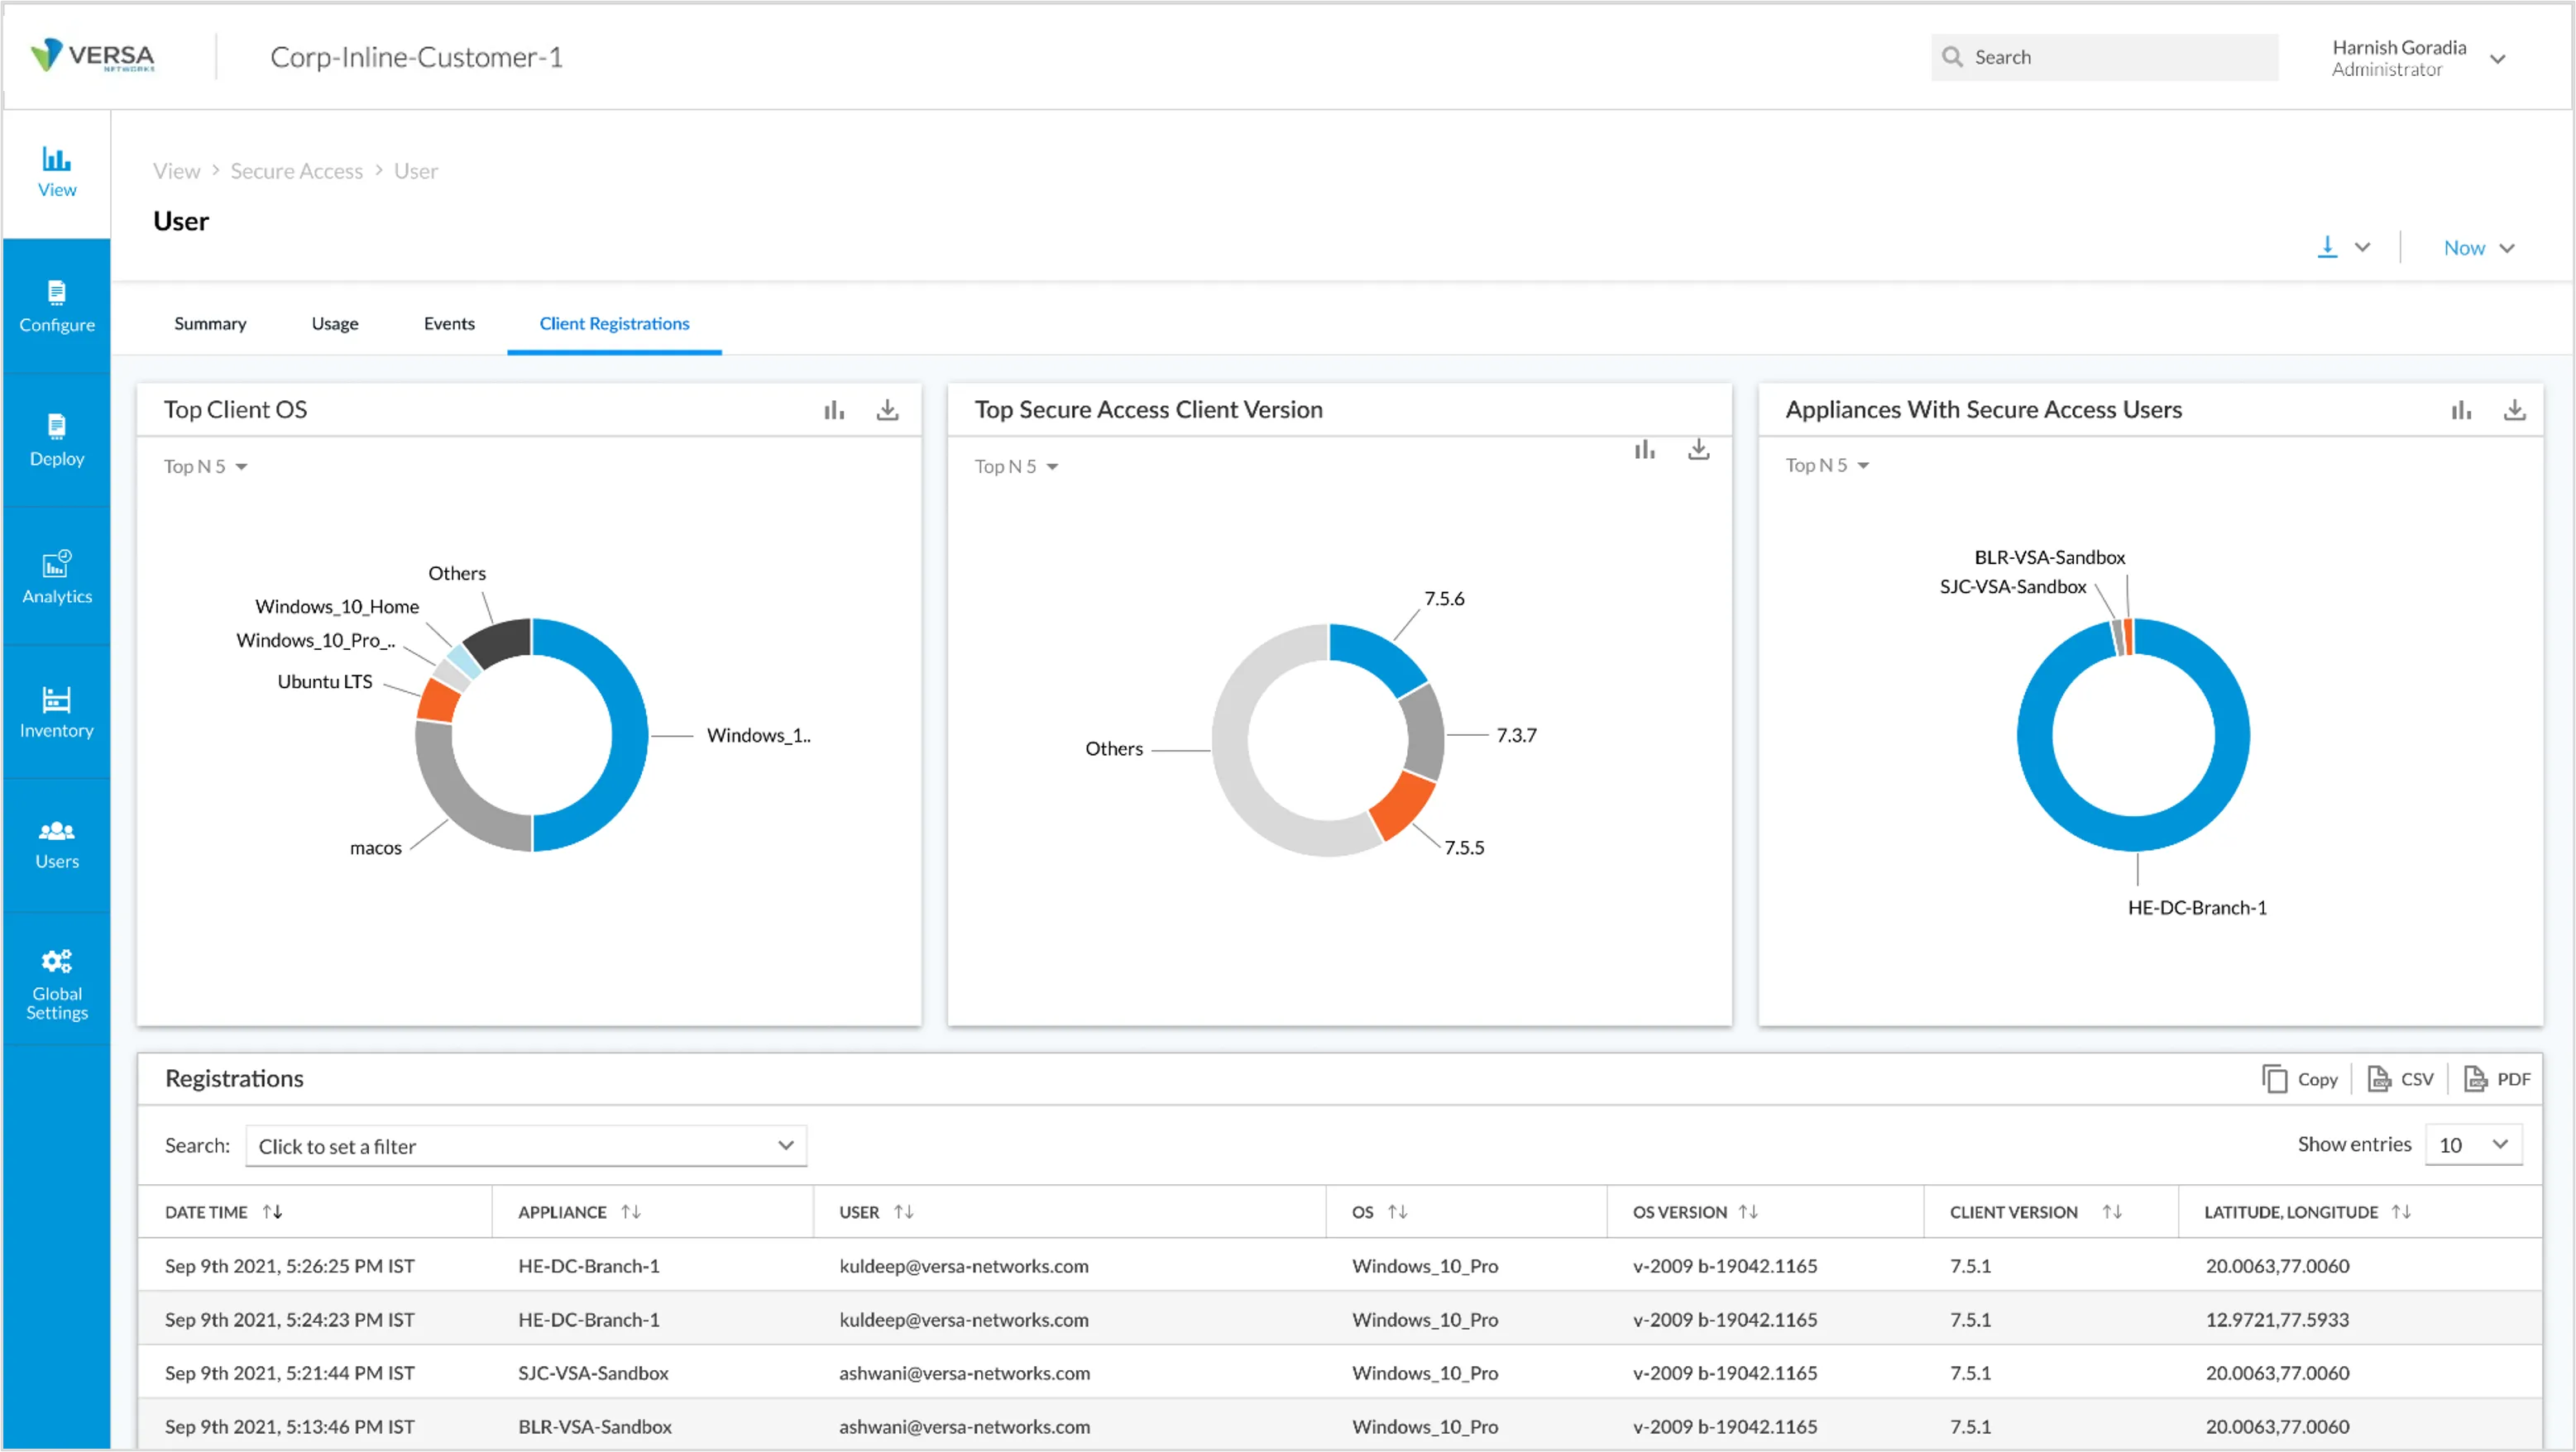
Task: Click the page download icon near Now
Action: click(2327, 247)
